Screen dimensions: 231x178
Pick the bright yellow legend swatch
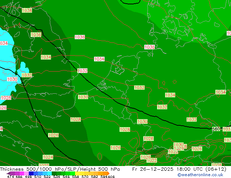[78, 173]
